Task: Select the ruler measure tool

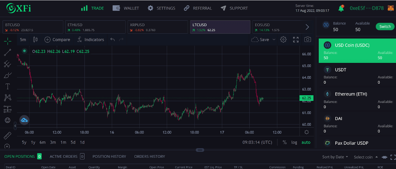Action: (x=8, y=135)
